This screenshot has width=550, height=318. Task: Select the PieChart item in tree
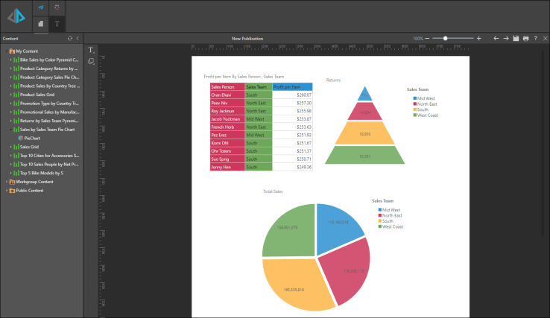[31, 138]
